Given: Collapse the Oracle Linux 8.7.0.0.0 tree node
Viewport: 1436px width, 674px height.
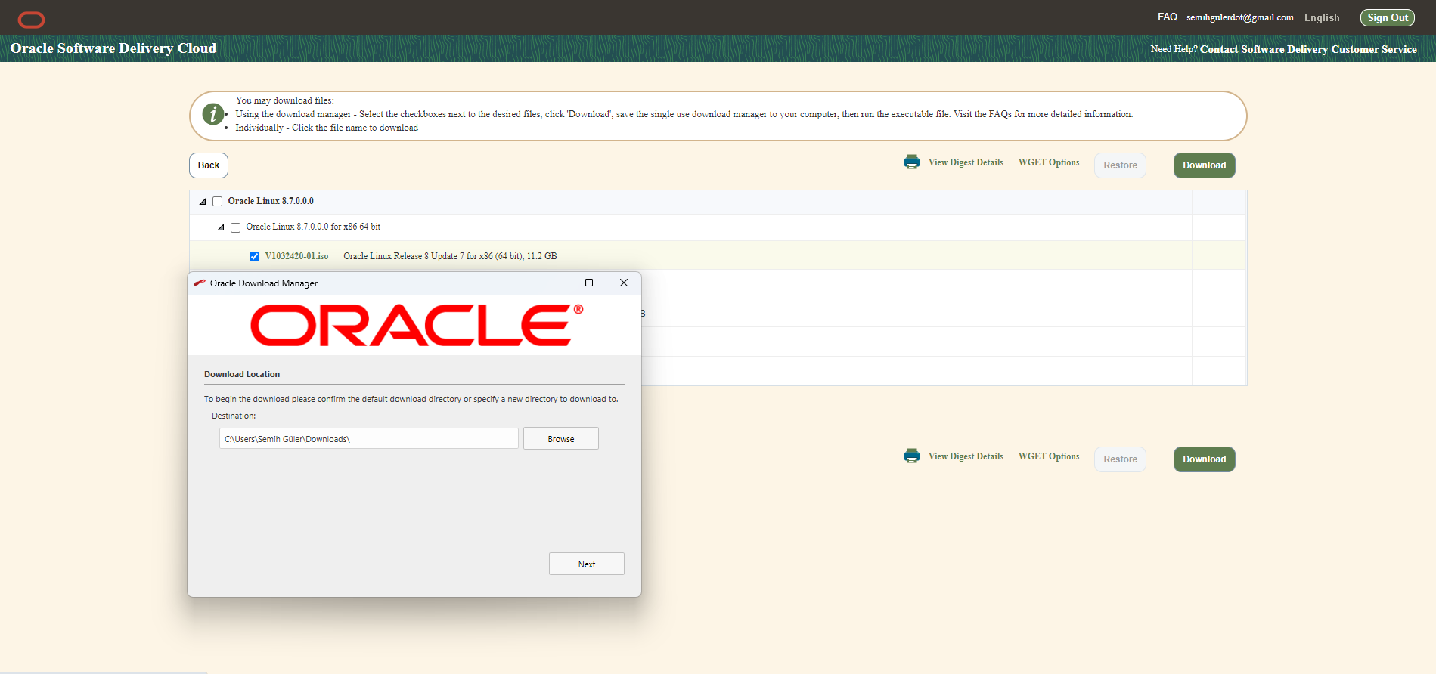Looking at the screenshot, I should tap(203, 202).
